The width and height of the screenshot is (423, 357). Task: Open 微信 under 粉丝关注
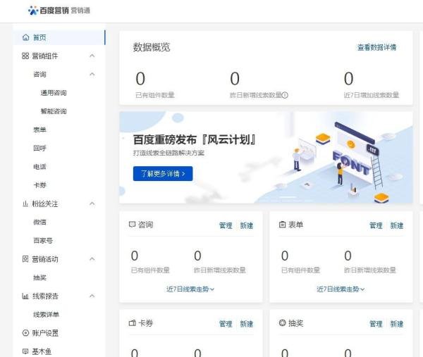[x=39, y=222]
